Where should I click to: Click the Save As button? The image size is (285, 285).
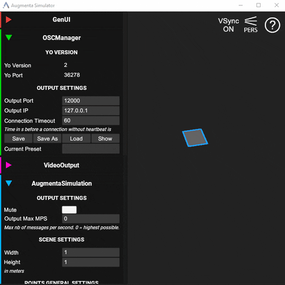(x=47, y=138)
